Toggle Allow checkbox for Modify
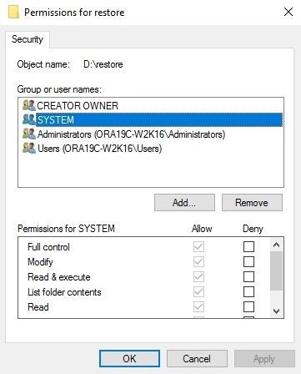 198,261
